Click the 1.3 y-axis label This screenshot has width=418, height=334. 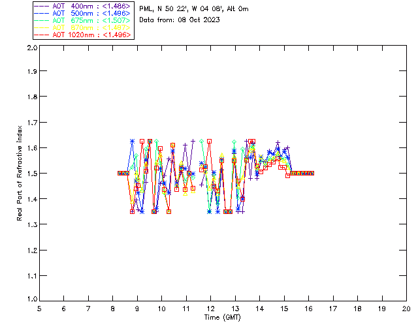pos(32,225)
